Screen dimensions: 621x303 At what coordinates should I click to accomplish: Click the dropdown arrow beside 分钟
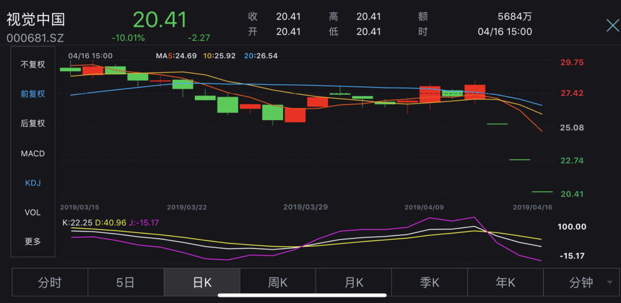pos(609,283)
